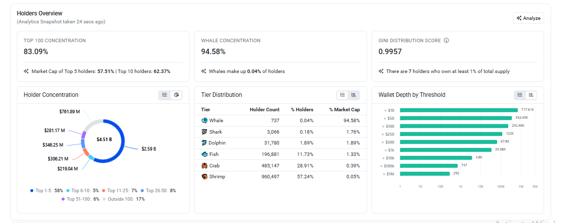This screenshot has height=223, width=562.
Task: Click the Whale tier icon
Action: tap(204, 121)
